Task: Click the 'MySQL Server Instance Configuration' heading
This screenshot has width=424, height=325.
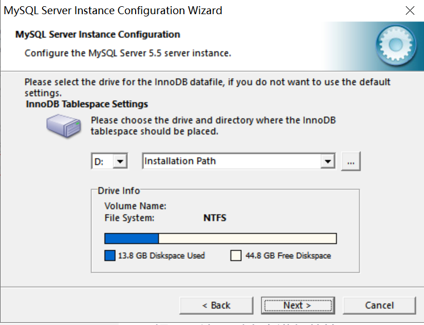Action: [x=98, y=35]
